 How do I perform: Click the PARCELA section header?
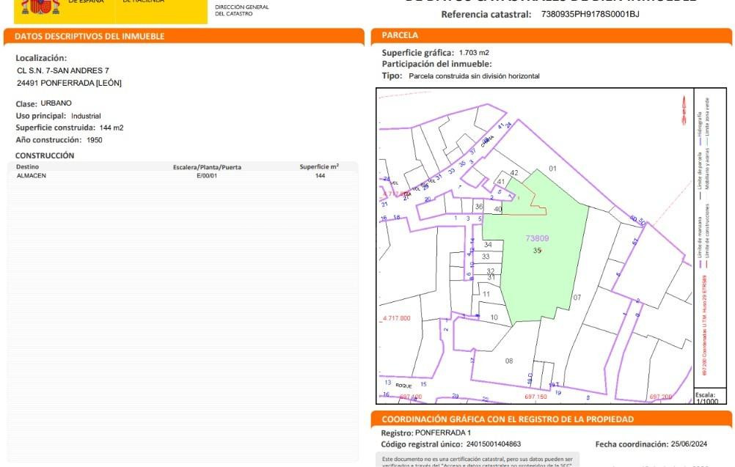pos(400,35)
